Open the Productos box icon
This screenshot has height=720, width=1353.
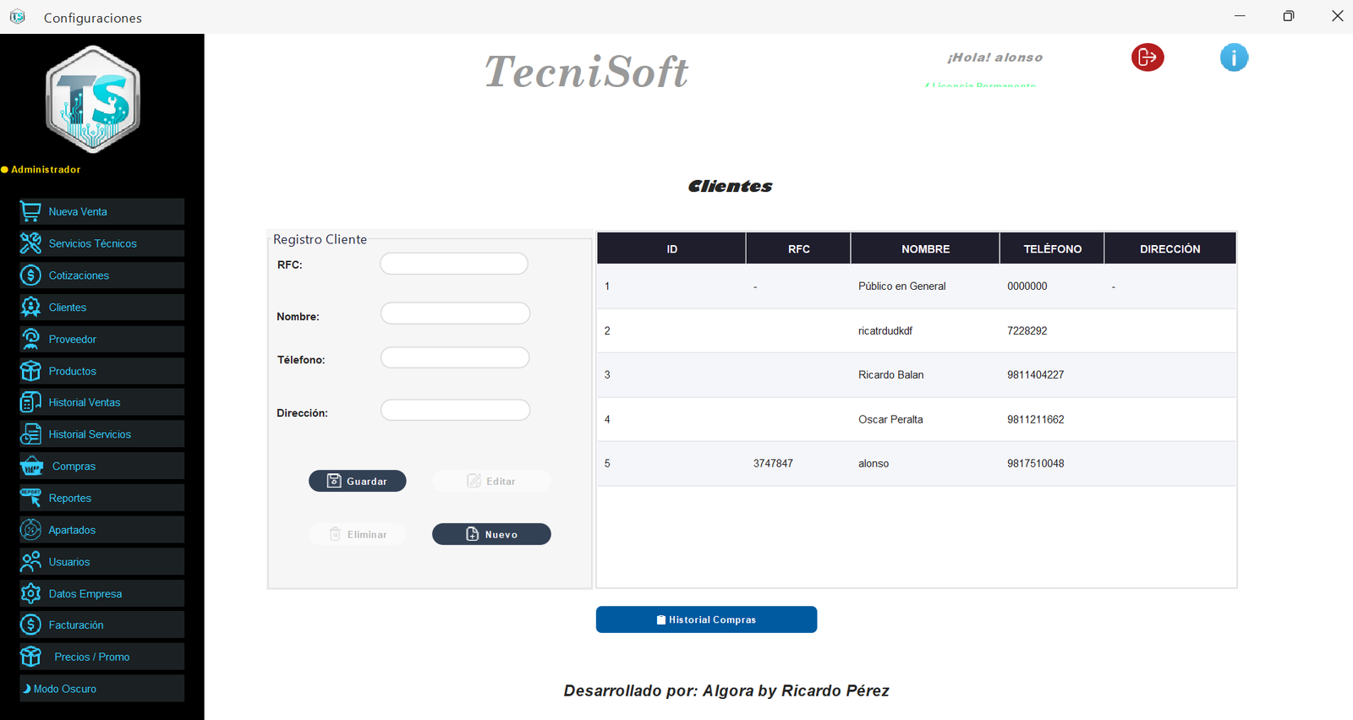click(31, 371)
